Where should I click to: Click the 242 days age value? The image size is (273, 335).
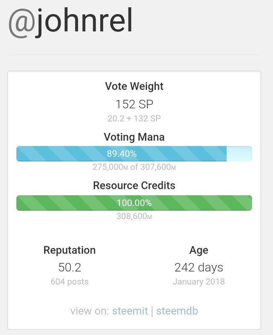[199, 268]
